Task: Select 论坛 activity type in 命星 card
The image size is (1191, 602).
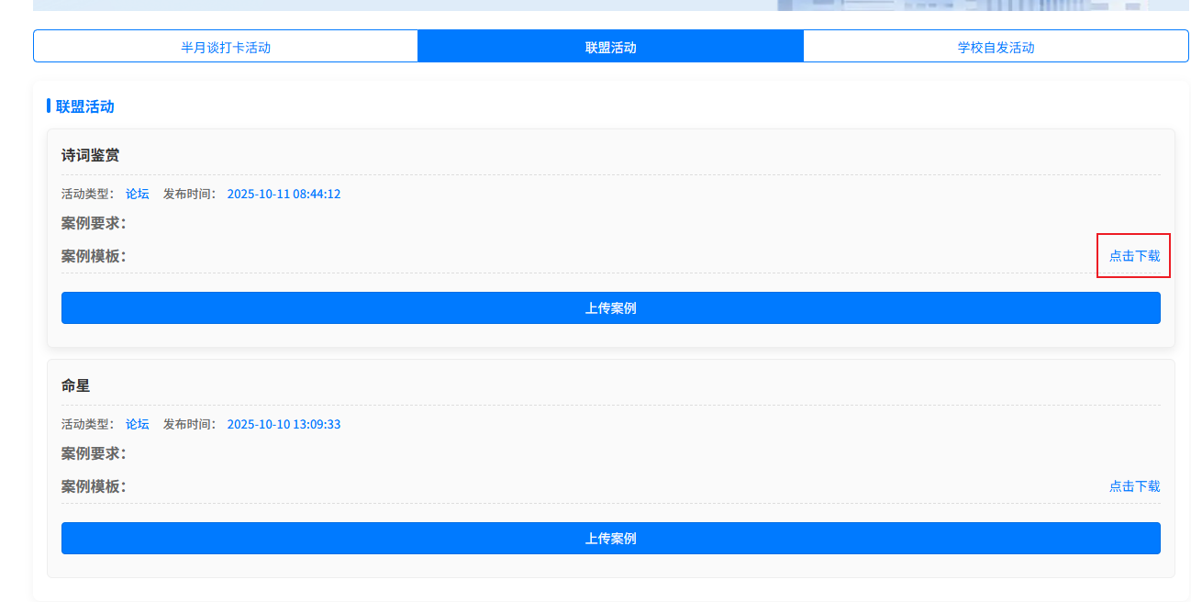Action: [137, 424]
